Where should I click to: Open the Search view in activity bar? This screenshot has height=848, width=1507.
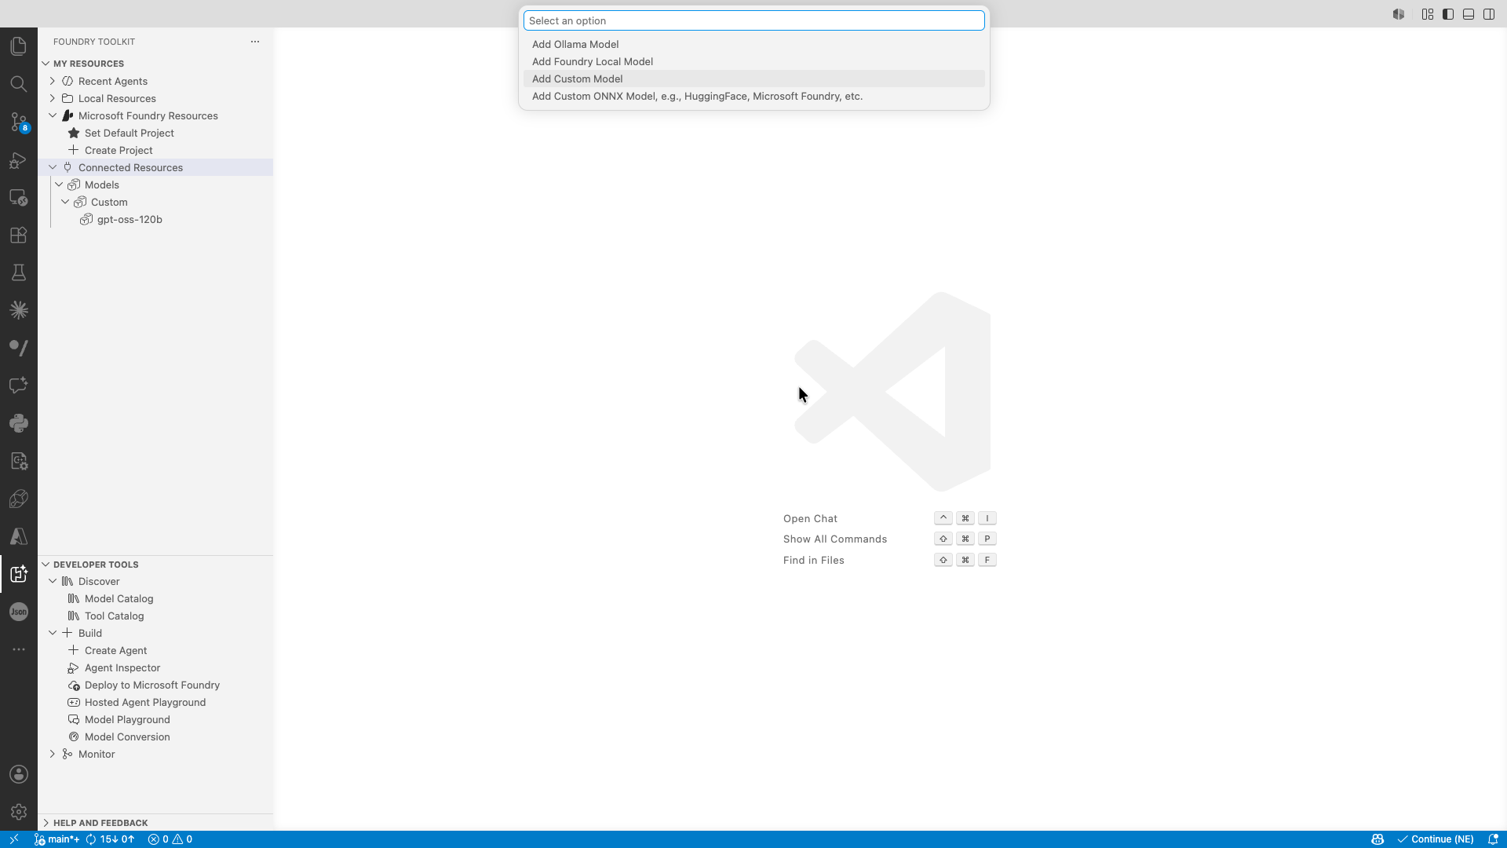tap(19, 84)
